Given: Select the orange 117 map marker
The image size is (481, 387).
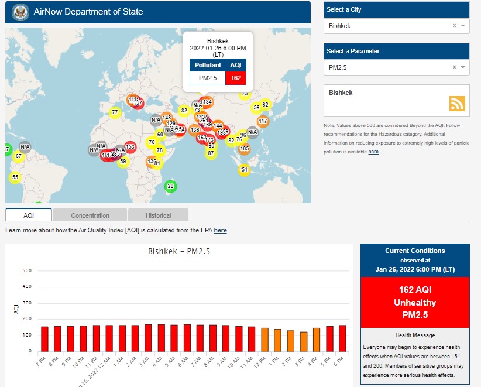Looking at the screenshot, I should [263, 122].
